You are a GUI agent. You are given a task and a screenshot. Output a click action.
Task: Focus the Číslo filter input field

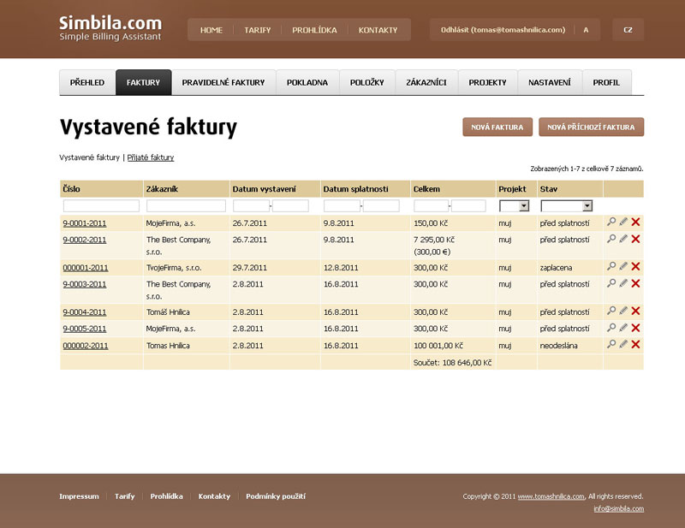coord(101,206)
